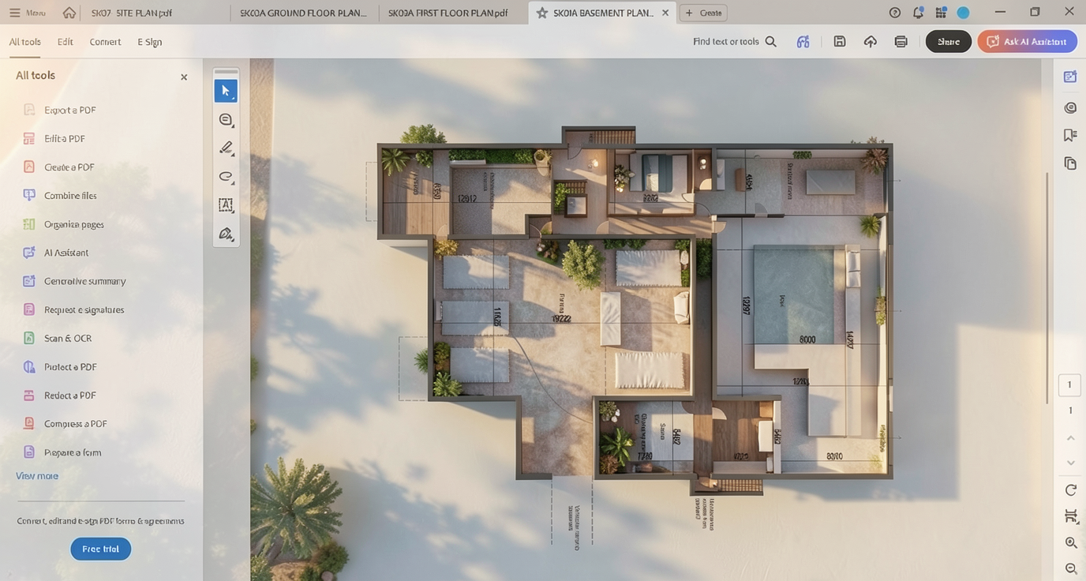This screenshot has width=1086, height=581.
Task: Star the basement plan tab
Action: click(542, 13)
